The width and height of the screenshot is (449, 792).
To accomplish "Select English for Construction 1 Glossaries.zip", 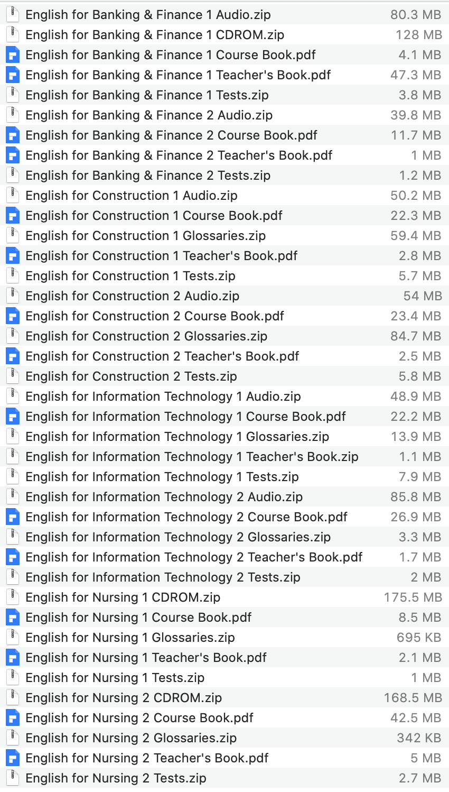I will (x=147, y=235).
